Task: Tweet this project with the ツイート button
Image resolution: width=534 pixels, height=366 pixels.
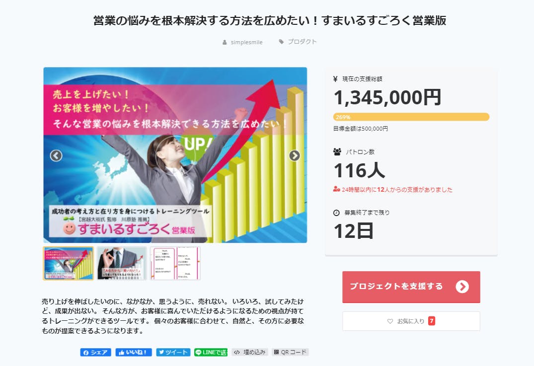Action: point(173,352)
